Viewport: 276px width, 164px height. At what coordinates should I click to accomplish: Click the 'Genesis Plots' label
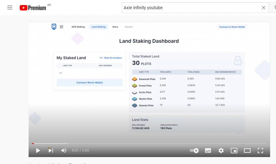[146, 105]
